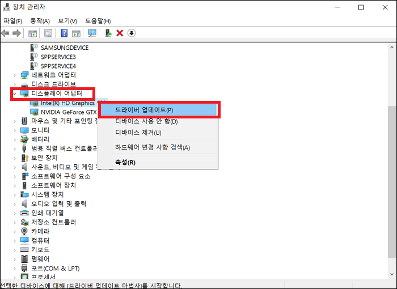This screenshot has height=289, width=397.
Task: Select the 포트(COM & LPT) label
Action: coord(55,268)
